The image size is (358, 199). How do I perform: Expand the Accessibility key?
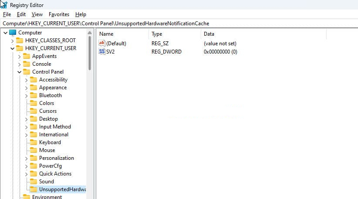point(27,80)
